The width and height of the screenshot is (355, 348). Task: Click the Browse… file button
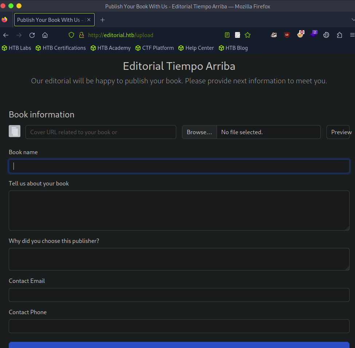199,132
